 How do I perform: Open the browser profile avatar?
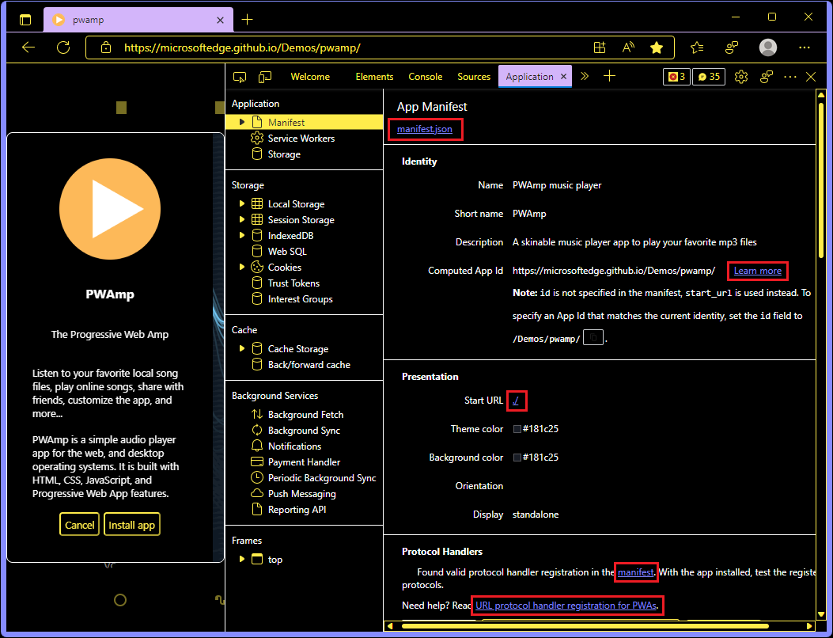767,47
